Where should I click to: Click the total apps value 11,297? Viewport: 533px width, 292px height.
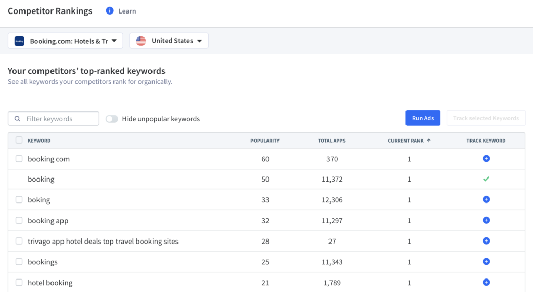pyautogui.click(x=332, y=221)
